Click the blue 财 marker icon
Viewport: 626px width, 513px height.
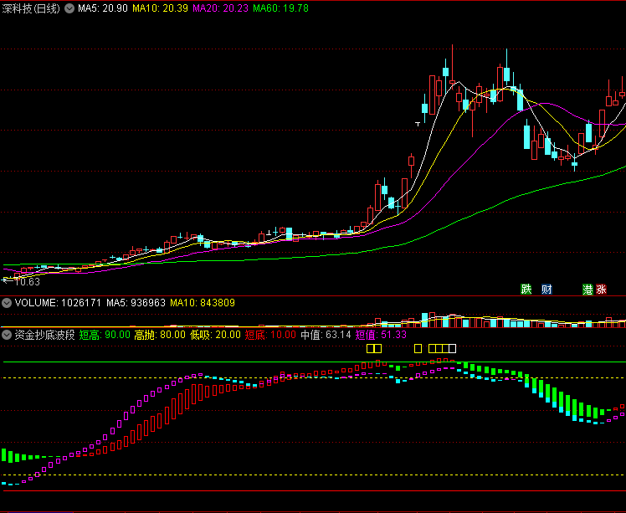point(546,289)
